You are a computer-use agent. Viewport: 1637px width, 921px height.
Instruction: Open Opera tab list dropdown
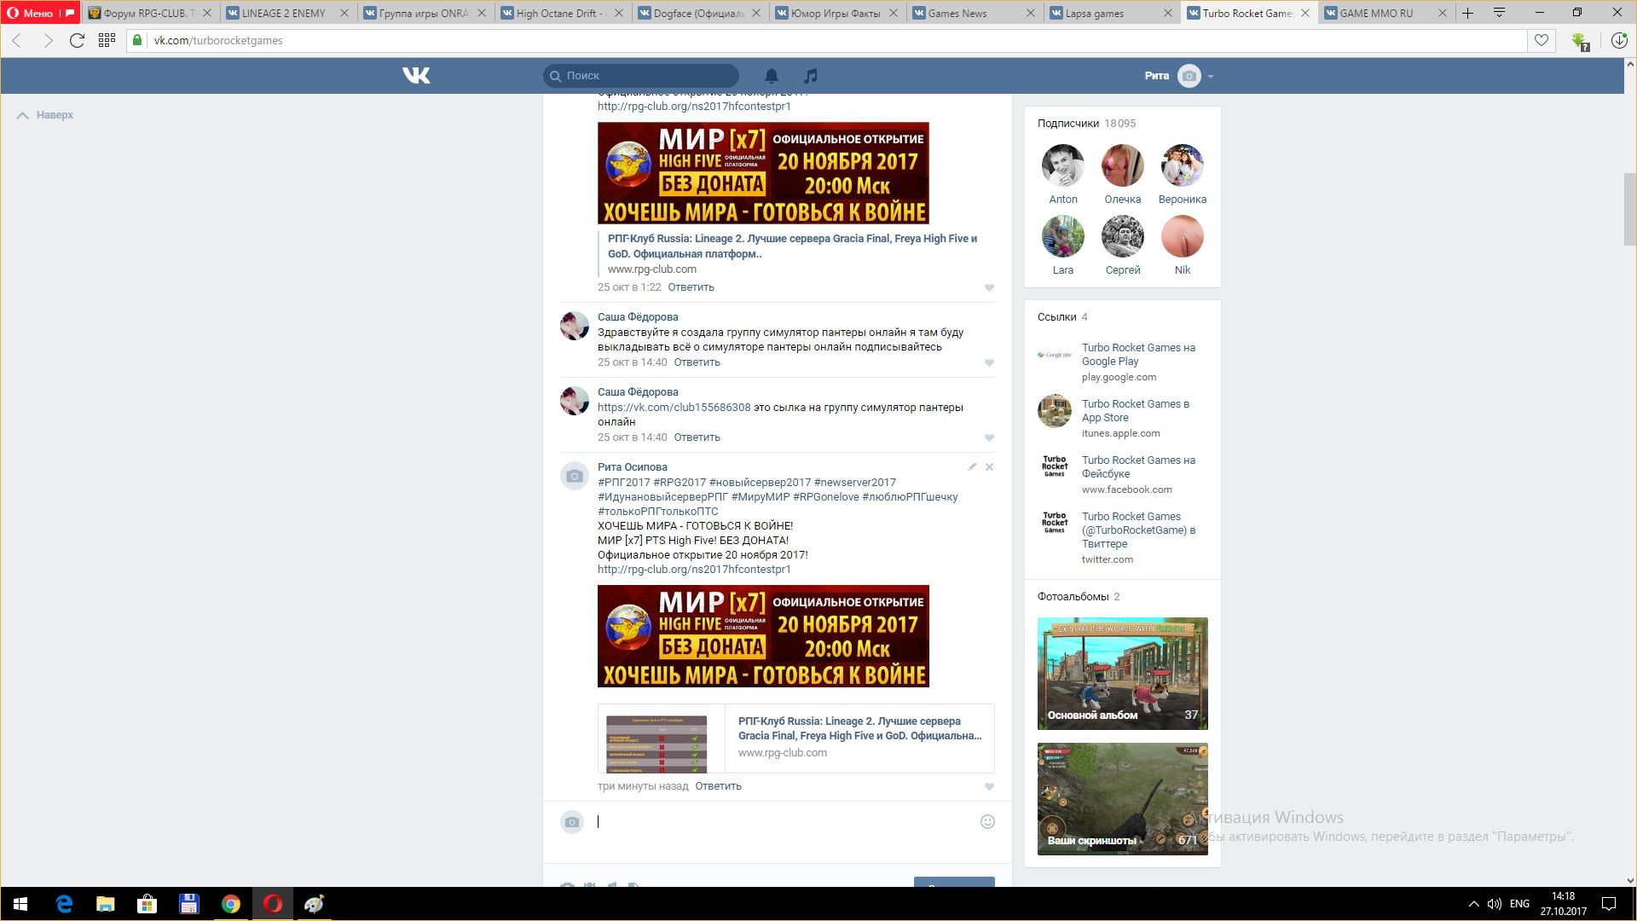point(1499,13)
